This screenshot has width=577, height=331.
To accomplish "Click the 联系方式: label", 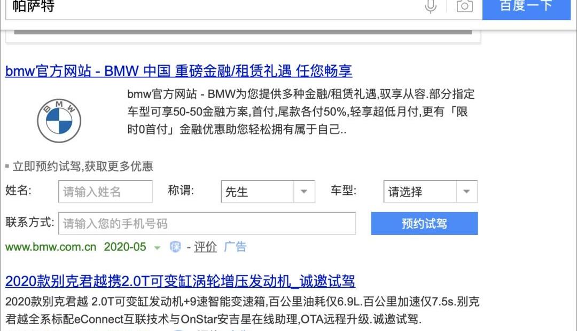I will click(30, 223).
